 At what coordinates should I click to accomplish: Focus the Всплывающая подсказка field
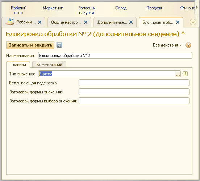click(x=134, y=83)
